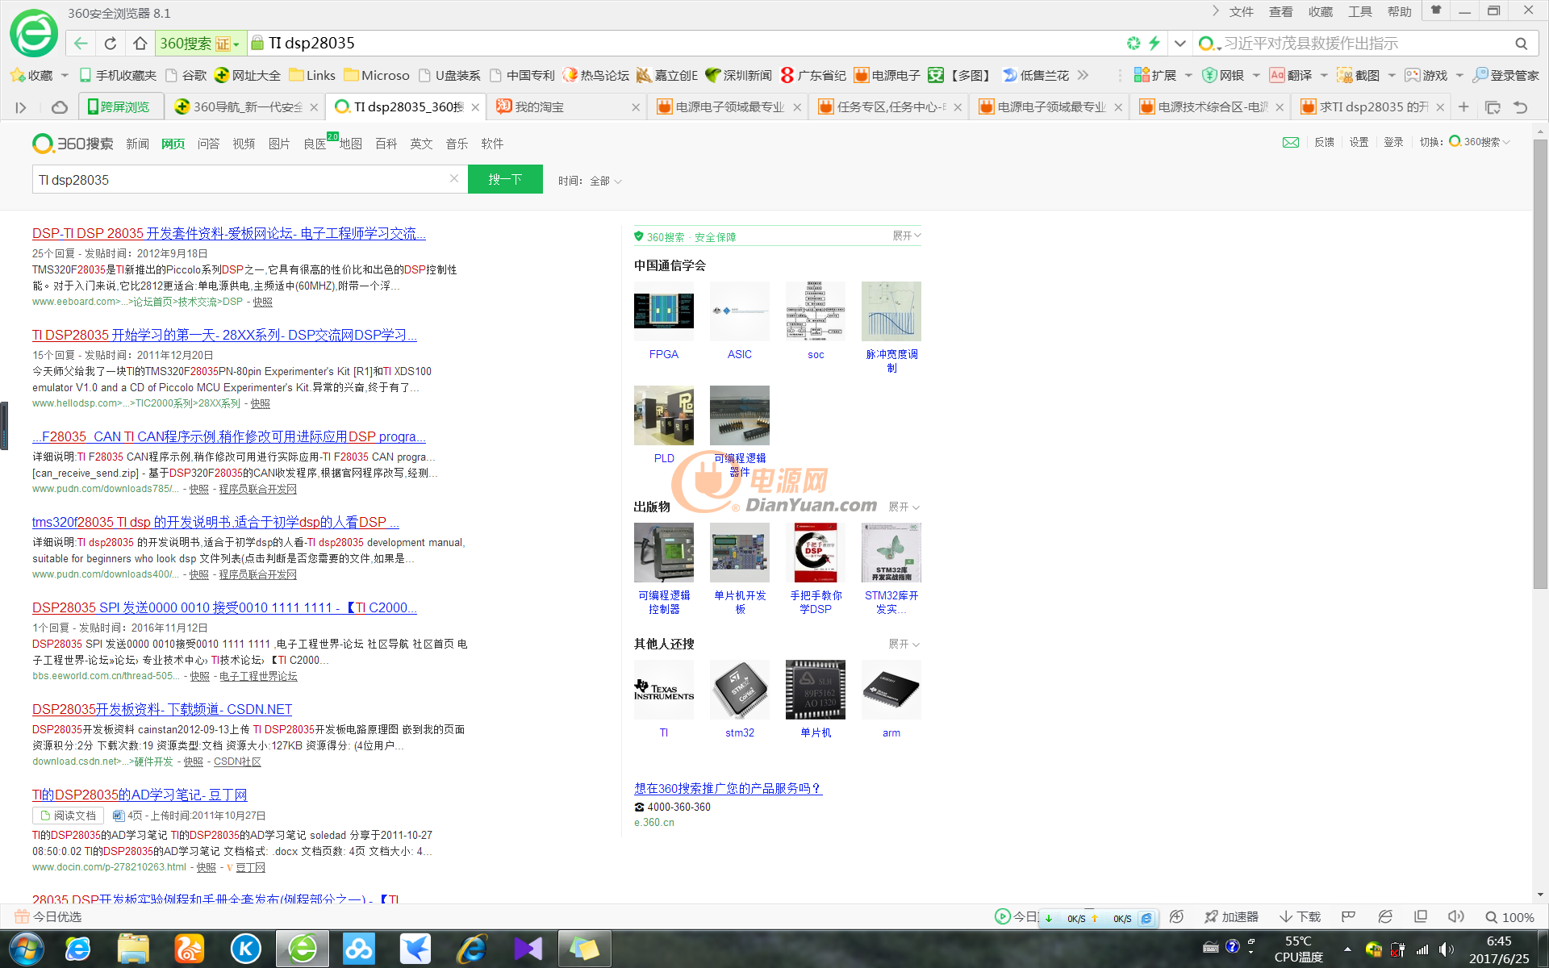The width and height of the screenshot is (1549, 968).
Task: Open the FPGA thumbnail image
Action: pyautogui.click(x=664, y=311)
